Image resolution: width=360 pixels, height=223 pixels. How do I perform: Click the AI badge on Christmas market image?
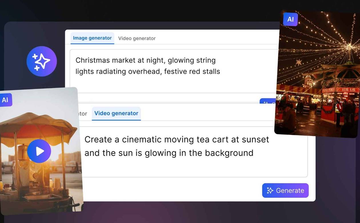[290, 19]
